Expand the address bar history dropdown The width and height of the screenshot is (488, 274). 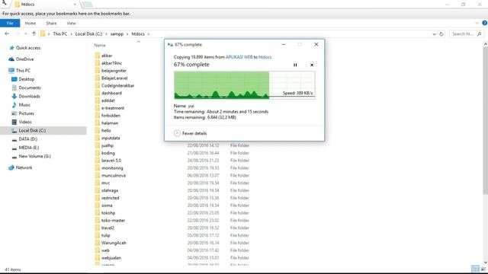click(x=434, y=34)
